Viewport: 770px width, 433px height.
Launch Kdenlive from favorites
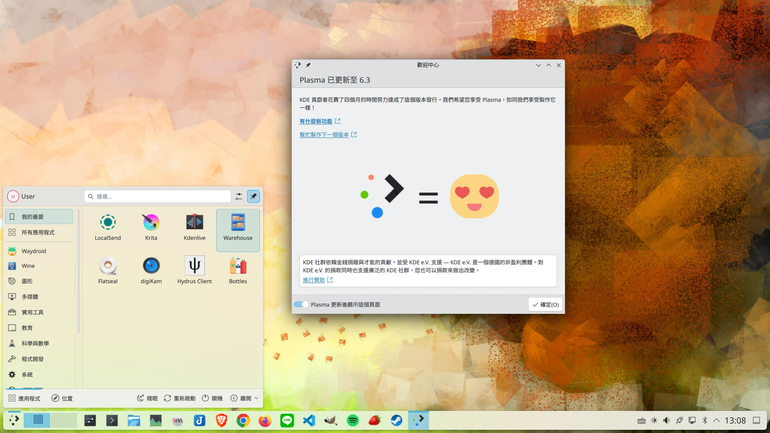click(195, 223)
